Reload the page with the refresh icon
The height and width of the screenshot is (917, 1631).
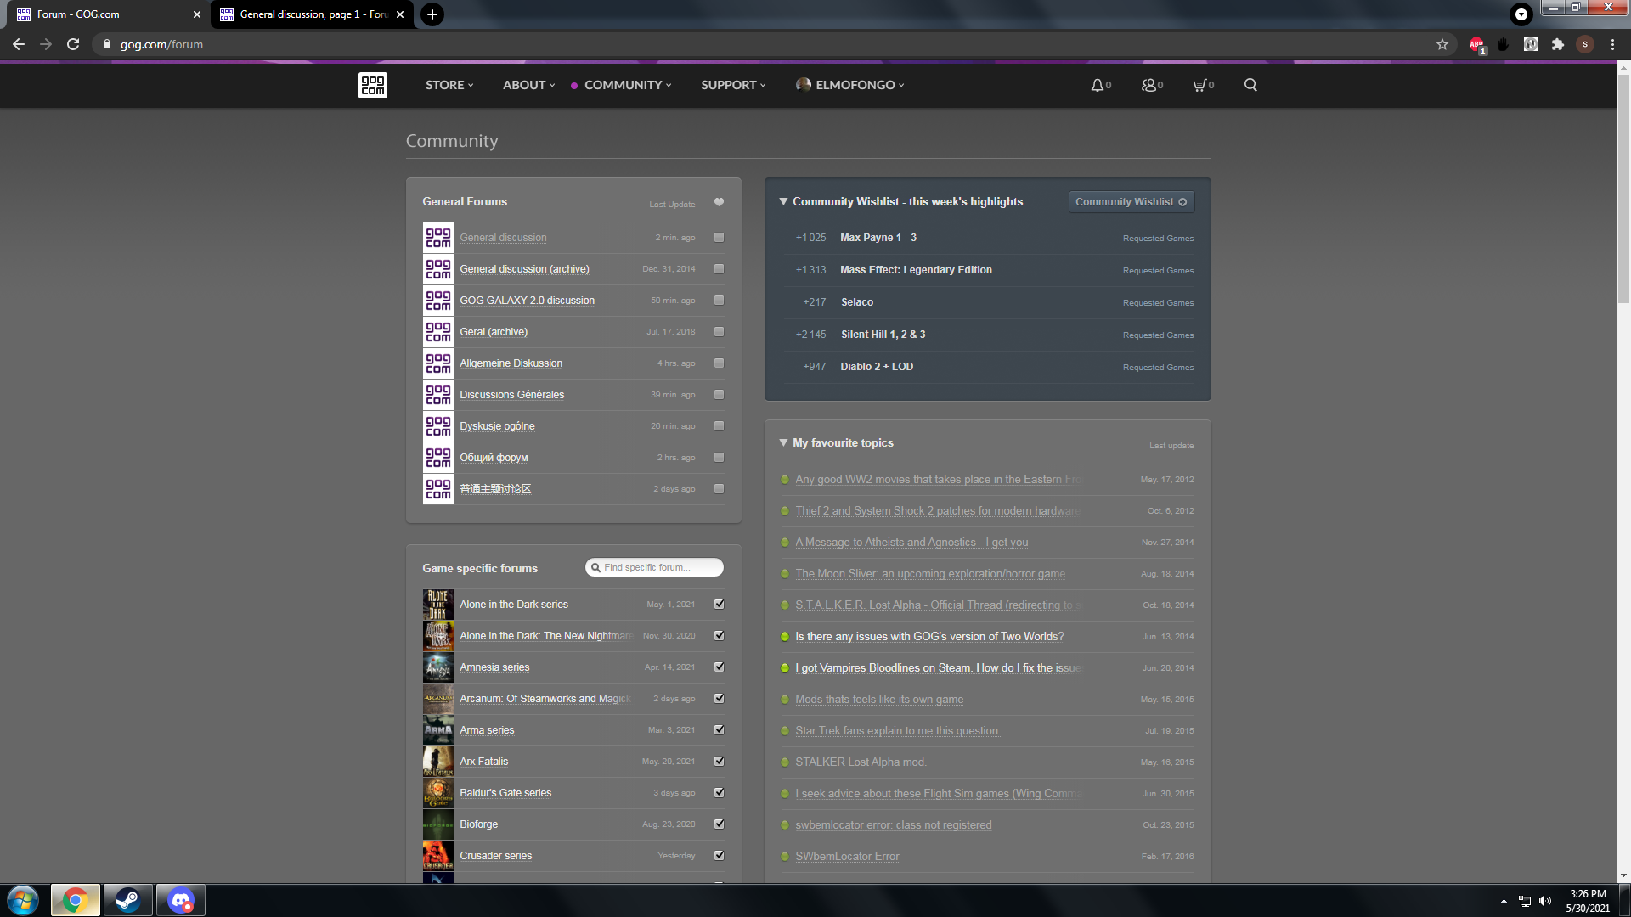tap(73, 44)
